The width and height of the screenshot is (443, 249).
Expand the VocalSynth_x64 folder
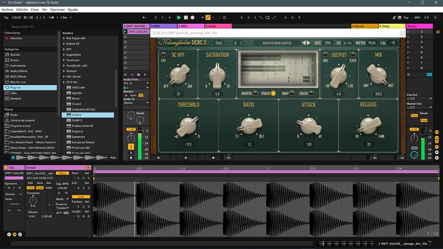click(64, 65)
